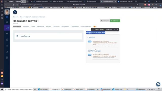Open the trainings section icon in sidebar
Viewport: 162px width, 91px height.
pos(7,28)
